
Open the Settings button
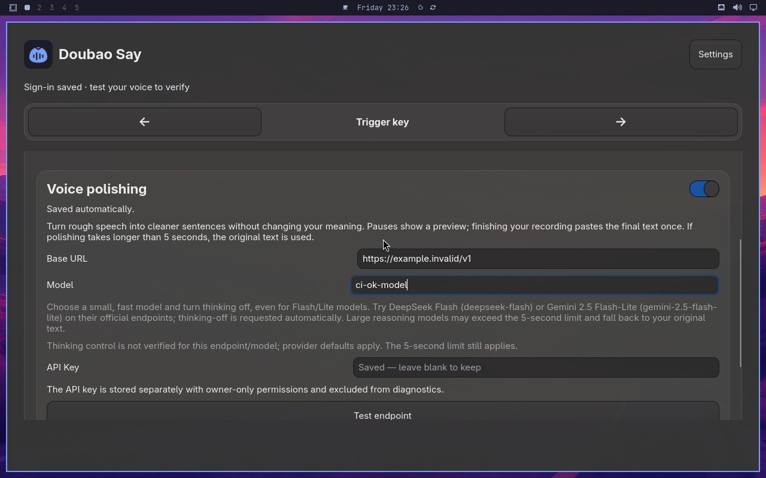click(x=715, y=54)
